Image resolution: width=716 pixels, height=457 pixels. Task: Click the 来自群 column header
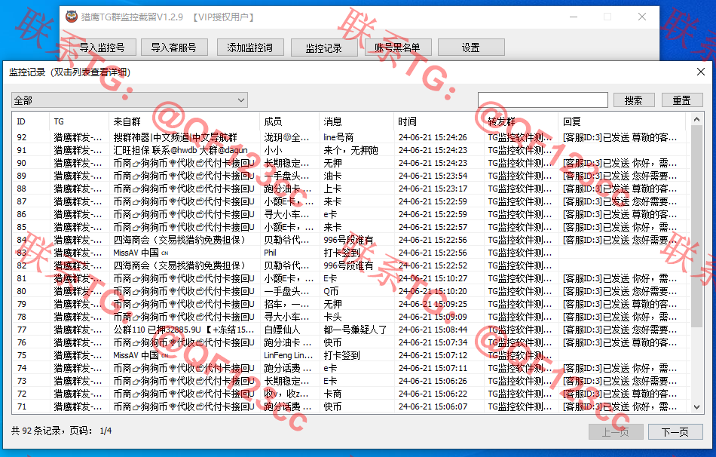coord(184,121)
